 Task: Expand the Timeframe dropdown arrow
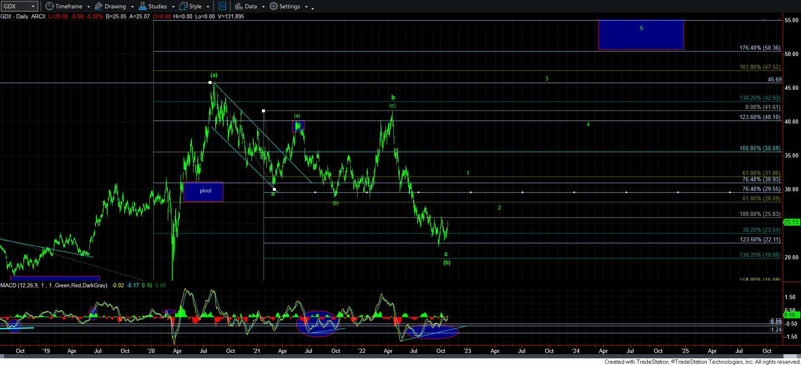click(x=88, y=7)
